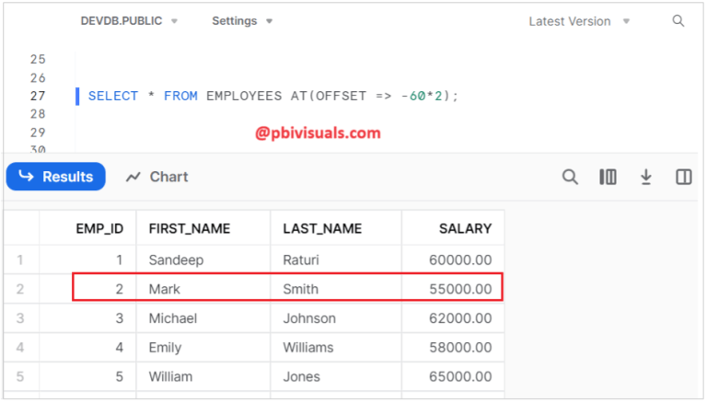707x402 pixels.
Task: Open the Latest Version dropdown
Action: tap(579, 21)
